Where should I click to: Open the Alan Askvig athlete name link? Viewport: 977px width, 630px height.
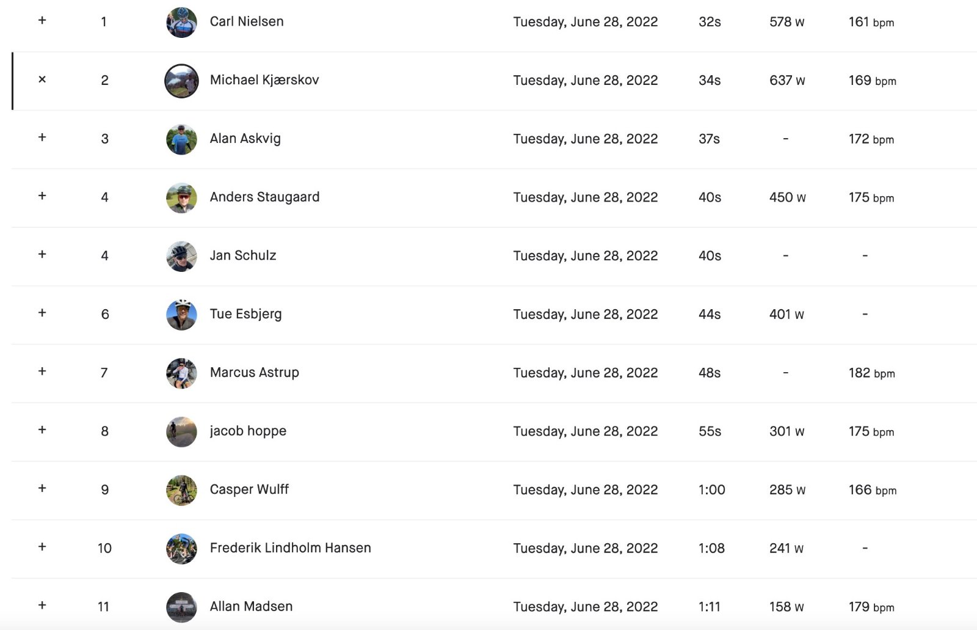coord(245,139)
